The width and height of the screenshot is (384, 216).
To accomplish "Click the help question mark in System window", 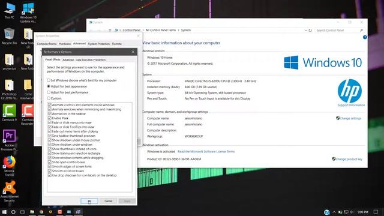I will click(x=365, y=37).
